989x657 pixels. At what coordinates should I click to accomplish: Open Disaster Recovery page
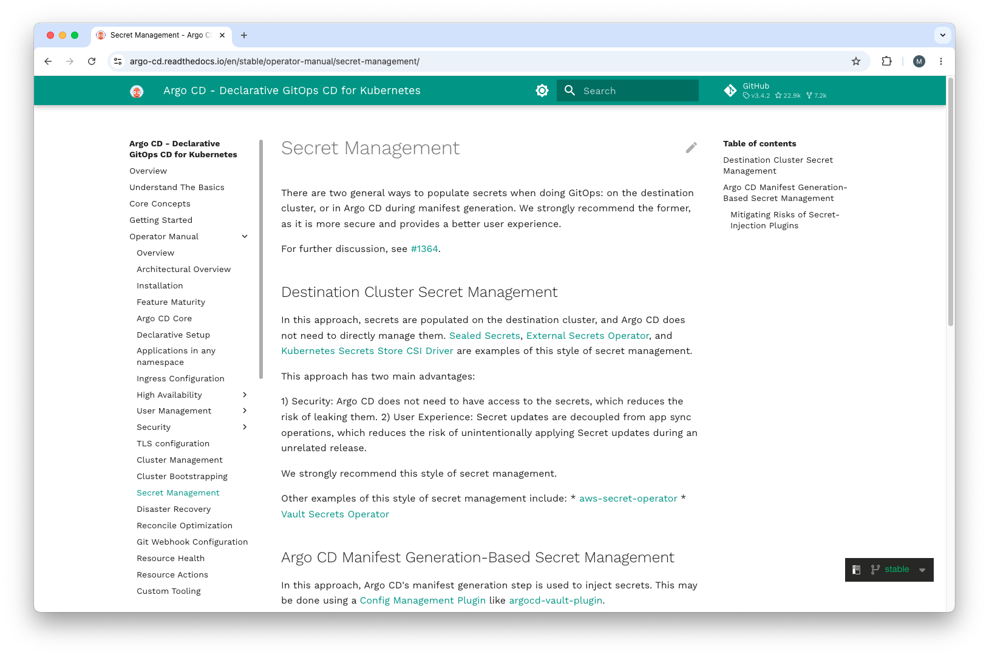[x=174, y=509]
